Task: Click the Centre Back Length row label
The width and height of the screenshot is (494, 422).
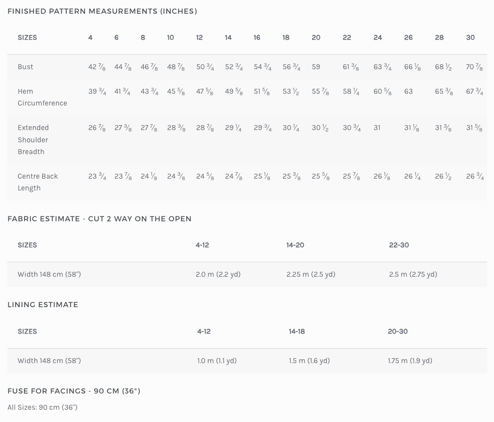Action: 38,182
